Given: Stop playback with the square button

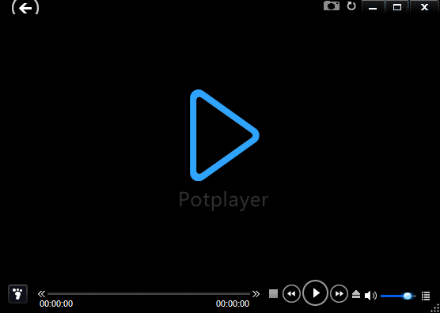Looking at the screenshot, I should pyautogui.click(x=273, y=294).
